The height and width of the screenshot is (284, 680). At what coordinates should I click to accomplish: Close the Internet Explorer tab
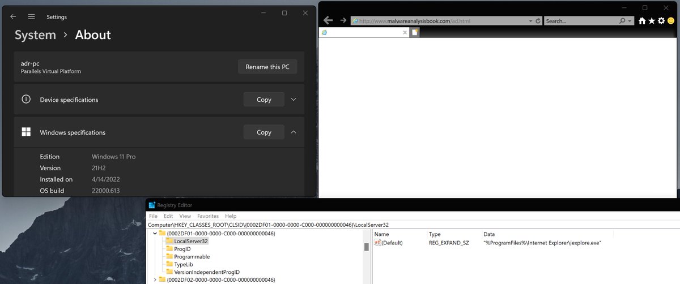click(405, 33)
